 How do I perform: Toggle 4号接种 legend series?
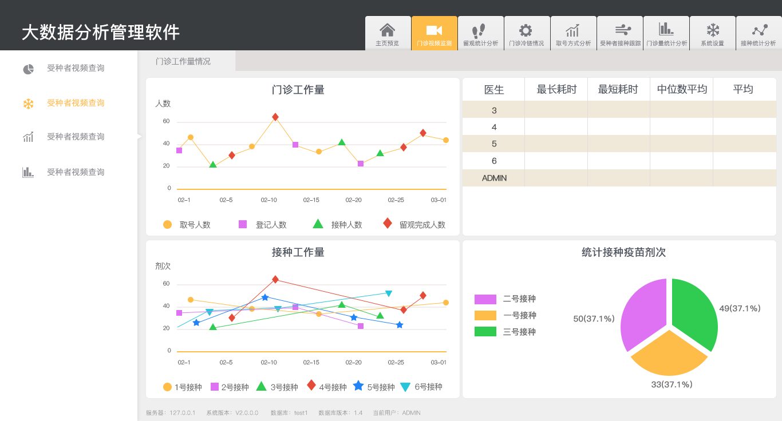click(x=327, y=386)
